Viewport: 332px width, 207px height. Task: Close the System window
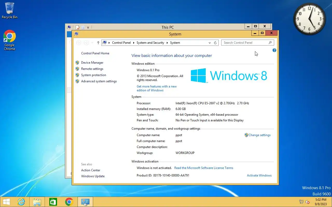tap(271, 33)
